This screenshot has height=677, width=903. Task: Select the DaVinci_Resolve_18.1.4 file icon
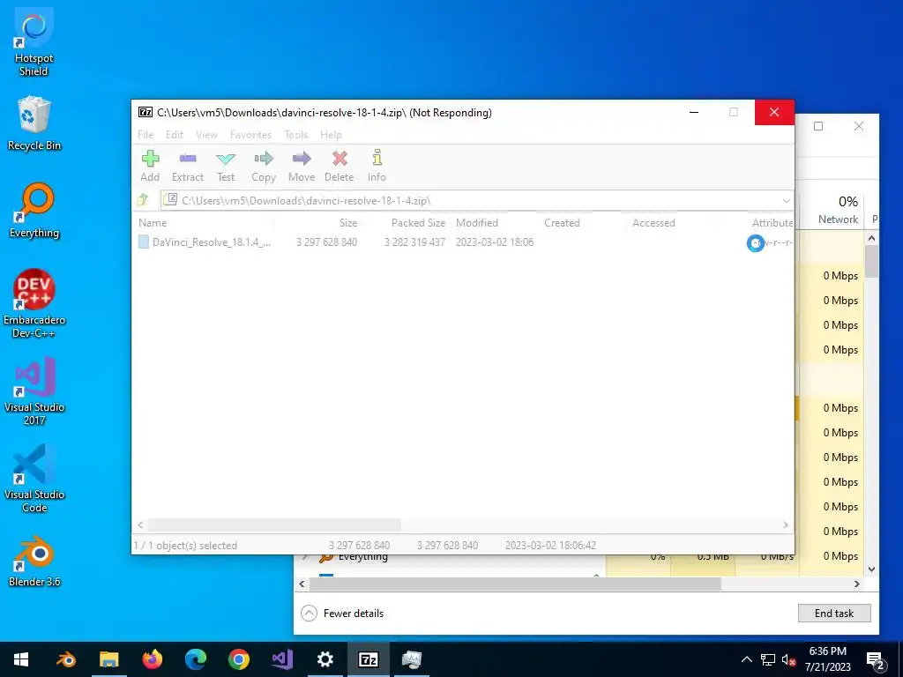144,242
